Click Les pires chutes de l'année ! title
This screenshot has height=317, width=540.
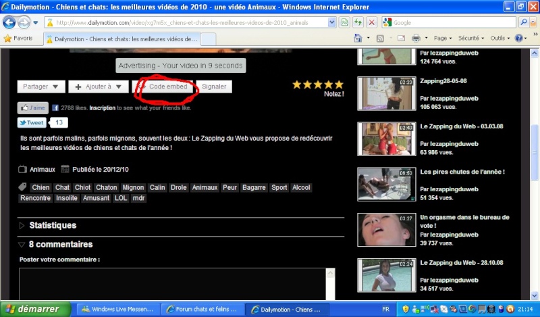click(x=462, y=172)
